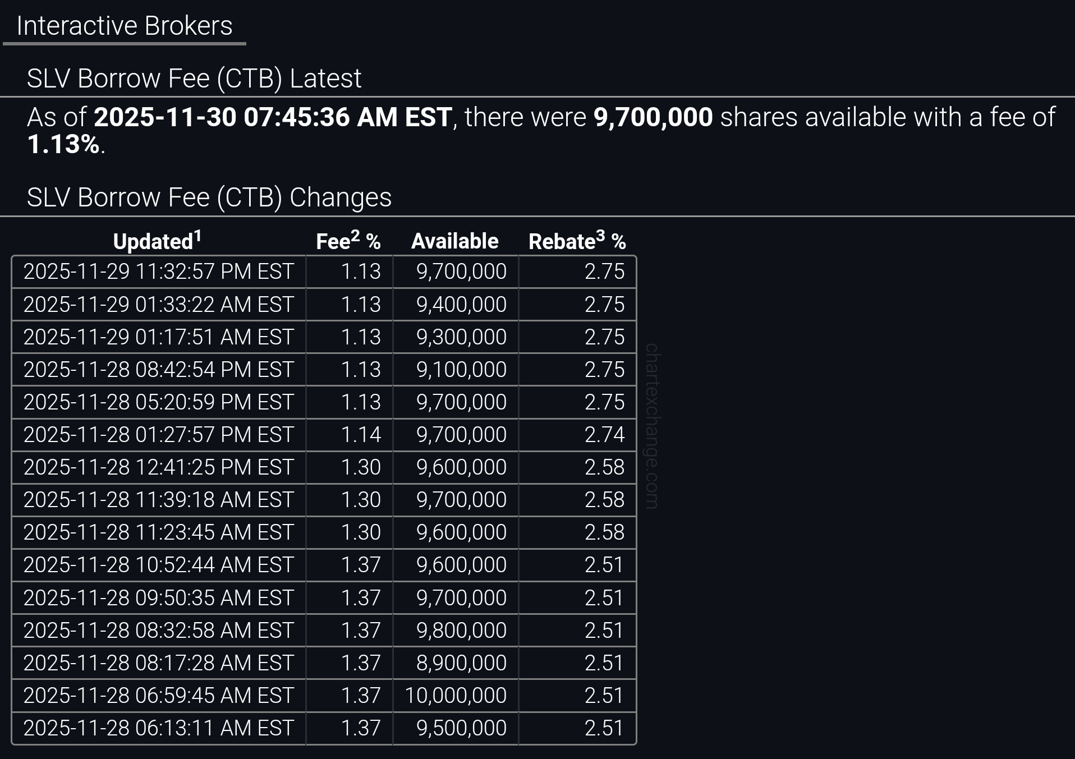Select the 2025-11-28 06:13:11 AM row
The width and height of the screenshot is (1075, 759).
point(158,728)
